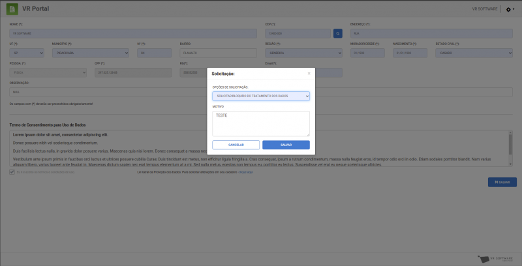Close the Solicitação dialog with X
The width and height of the screenshot is (522, 266).
click(309, 74)
